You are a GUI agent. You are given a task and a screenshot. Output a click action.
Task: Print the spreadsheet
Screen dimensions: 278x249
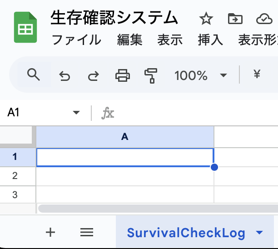click(x=123, y=75)
